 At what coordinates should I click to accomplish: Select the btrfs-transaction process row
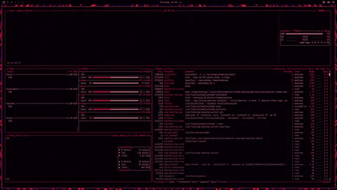pos(241,167)
